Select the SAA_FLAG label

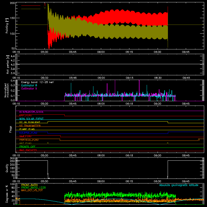tap(25, 136)
